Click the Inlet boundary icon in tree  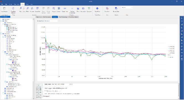[x=13, y=61]
